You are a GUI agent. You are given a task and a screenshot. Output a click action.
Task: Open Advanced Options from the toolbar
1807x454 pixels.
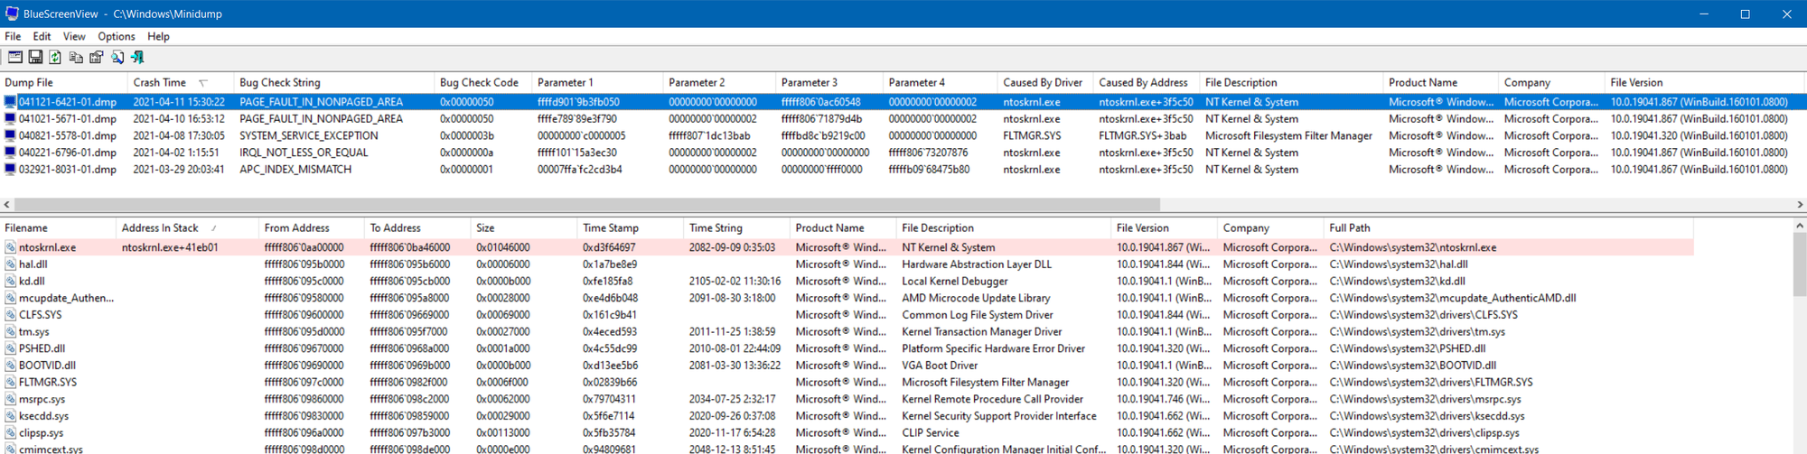(15, 57)
